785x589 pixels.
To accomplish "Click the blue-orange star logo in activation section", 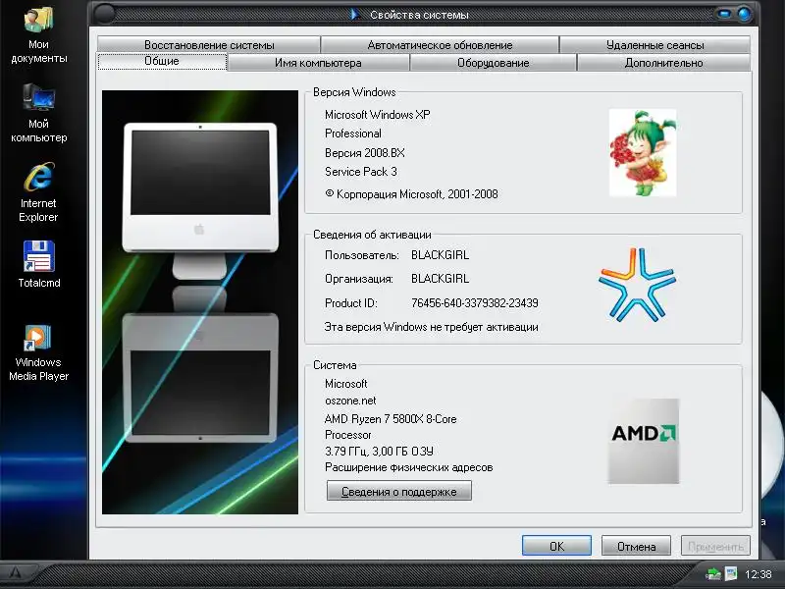I will 637,285.
